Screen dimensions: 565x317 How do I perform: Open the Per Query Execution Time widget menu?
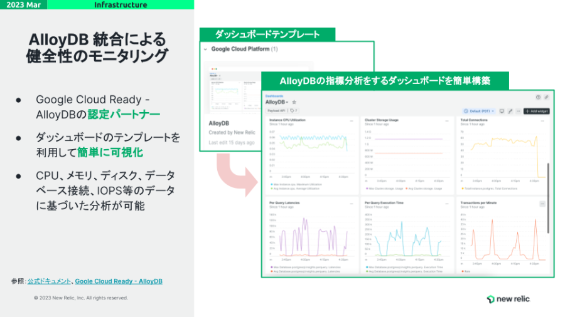pos(447,204)
